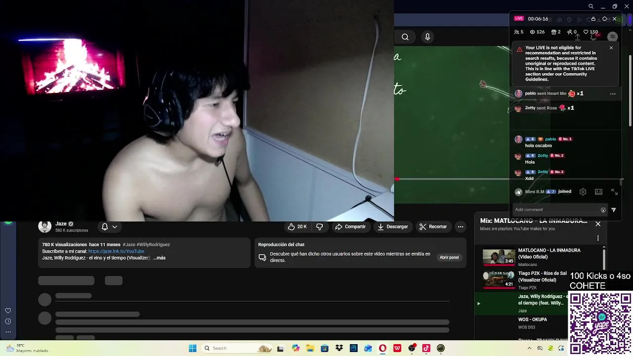Open the Compartir share button
Viewport: 633px width, 356px height.
[350, 226]
